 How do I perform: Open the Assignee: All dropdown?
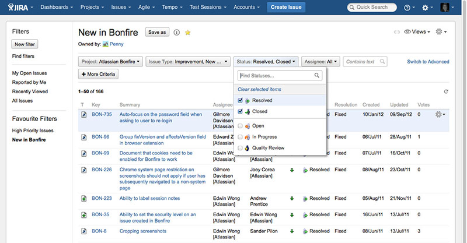point(321,61)
